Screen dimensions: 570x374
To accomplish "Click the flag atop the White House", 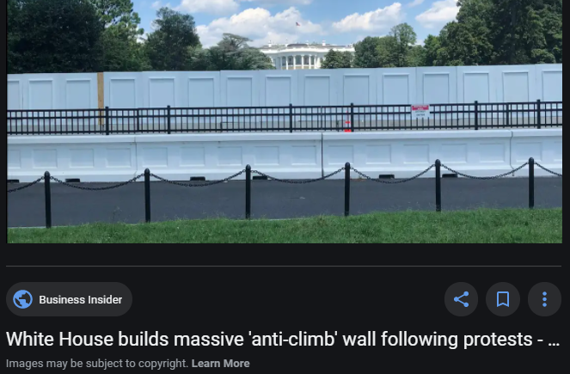I will (x=297, y=24).
